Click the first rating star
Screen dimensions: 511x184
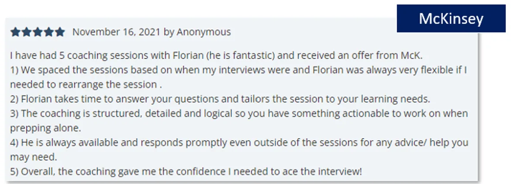click(15, 32)
